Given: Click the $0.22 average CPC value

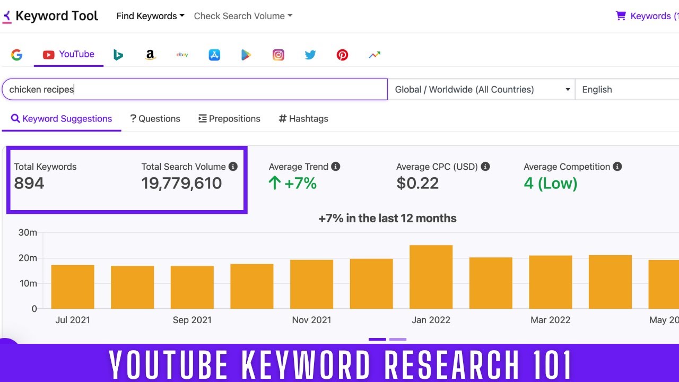Looking at the screenshot, I should [x=417, y=184].
